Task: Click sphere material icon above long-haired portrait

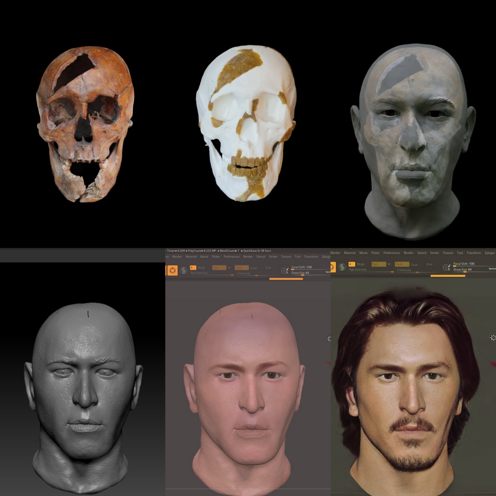Action: click(x=342, y=267)
